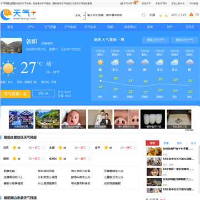Click the yellow 空气质量:良 button

(x=16, y=94)
